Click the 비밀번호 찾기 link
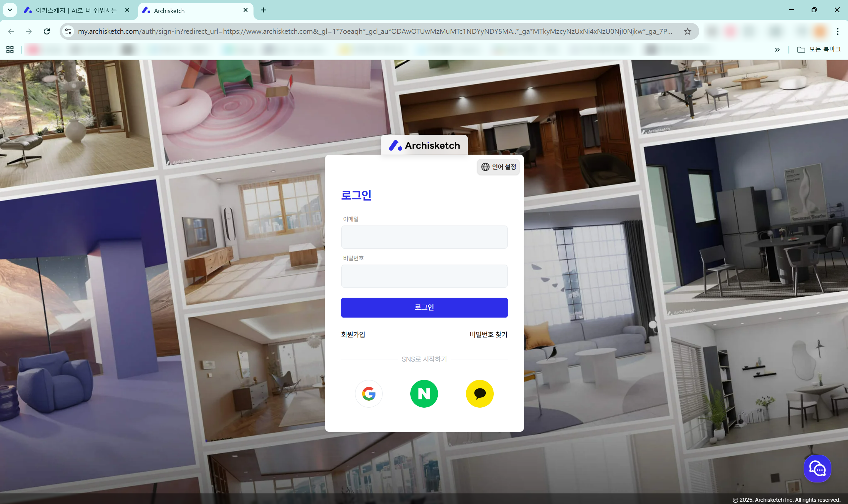The width and height of the screenshot is (848, 504). tap(488, 334)
